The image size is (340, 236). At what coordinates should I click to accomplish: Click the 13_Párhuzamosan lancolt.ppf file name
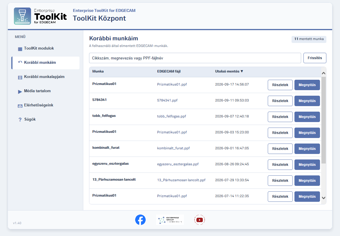pos(181,180)
